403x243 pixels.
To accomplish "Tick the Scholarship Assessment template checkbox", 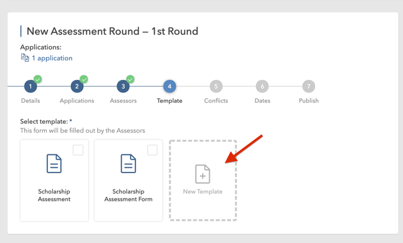I will pyautogui.click(x=78, y=150).
